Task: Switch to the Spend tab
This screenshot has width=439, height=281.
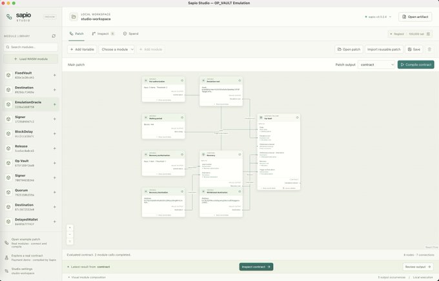Action: 131,34
